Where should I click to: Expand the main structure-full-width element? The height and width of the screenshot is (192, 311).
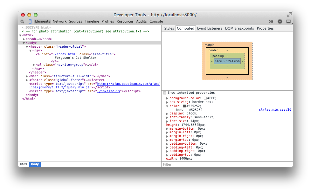(x=27, y=76)
